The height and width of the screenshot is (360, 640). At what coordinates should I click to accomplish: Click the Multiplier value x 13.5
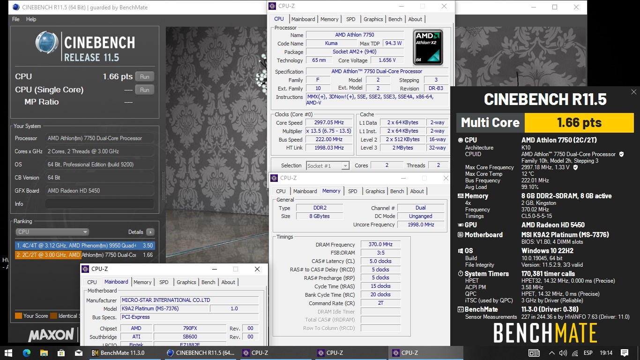tap(328, 131)
